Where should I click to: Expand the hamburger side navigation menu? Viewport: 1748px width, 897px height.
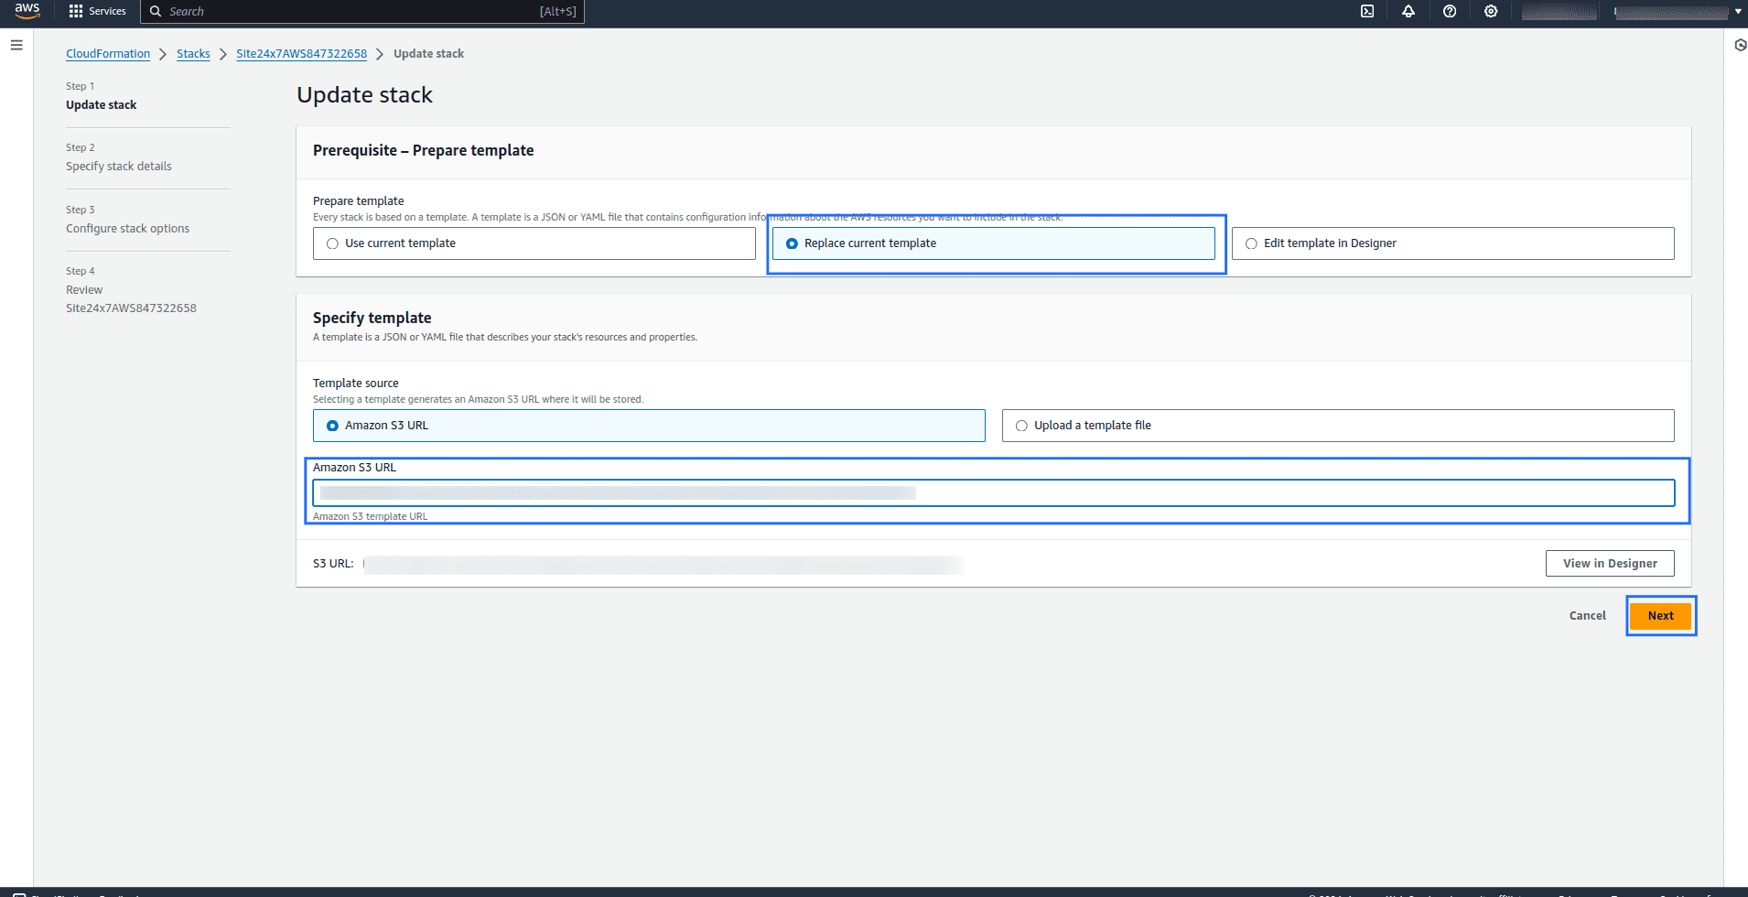pyautogui.click(x=16, y=45)
